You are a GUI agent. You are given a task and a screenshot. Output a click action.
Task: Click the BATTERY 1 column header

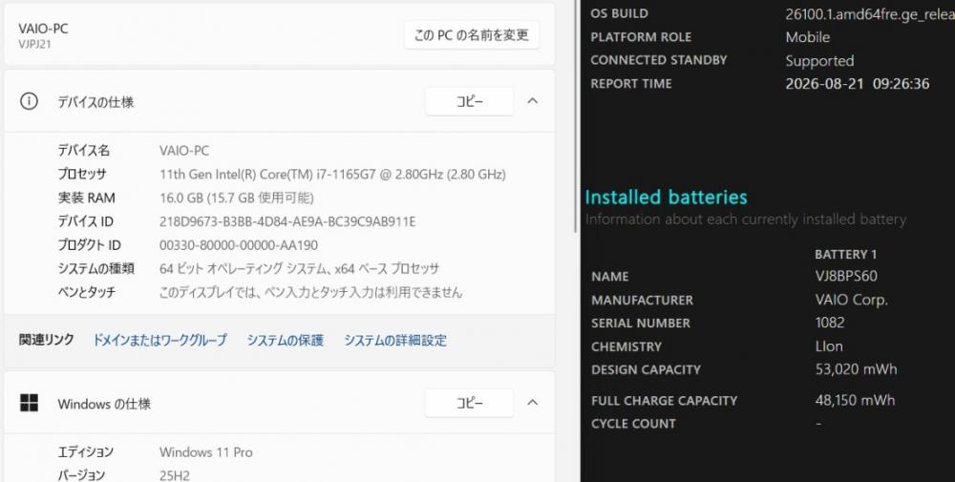coord(846,255)
